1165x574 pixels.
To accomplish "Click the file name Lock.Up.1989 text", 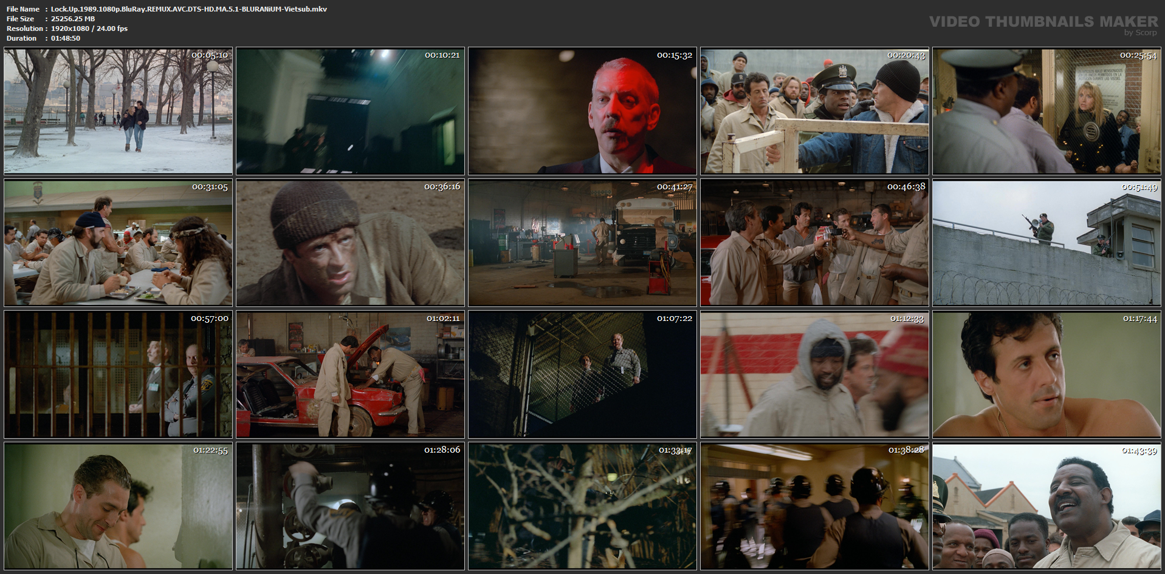I will (x=189, y=9).
